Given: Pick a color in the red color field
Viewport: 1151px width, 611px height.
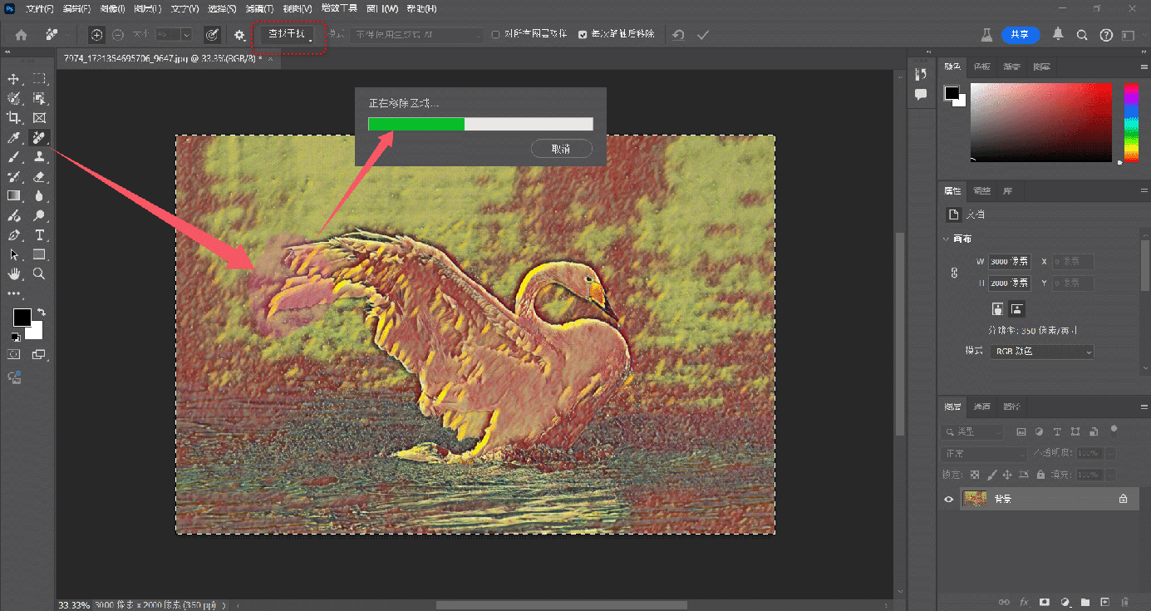Looking at the screenshot, I should [x=1041, y=122].
